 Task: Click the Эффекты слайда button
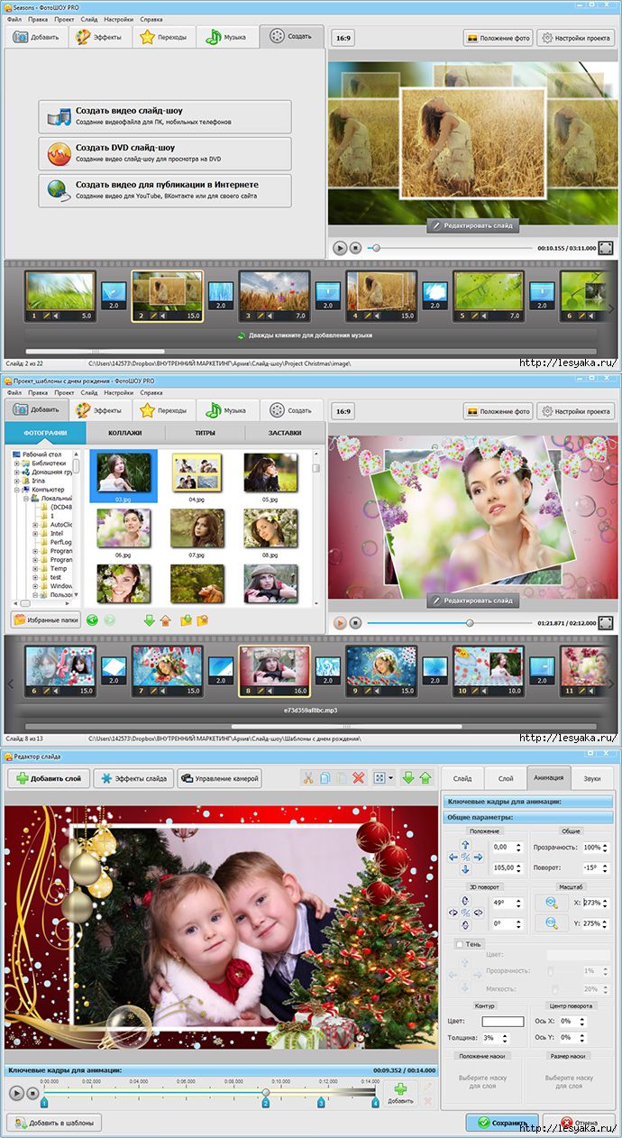133,778
